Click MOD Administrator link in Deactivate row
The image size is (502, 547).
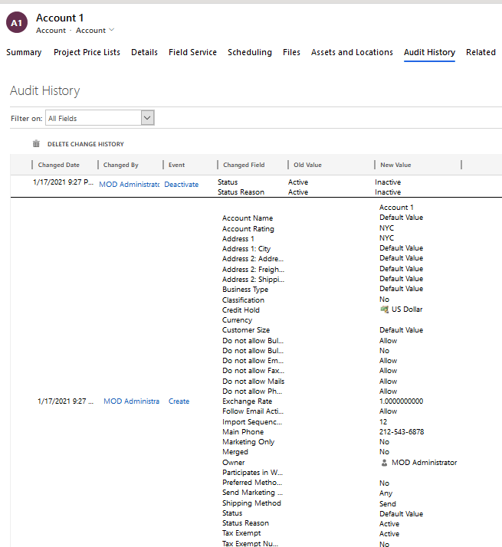(x=129, y=185)
